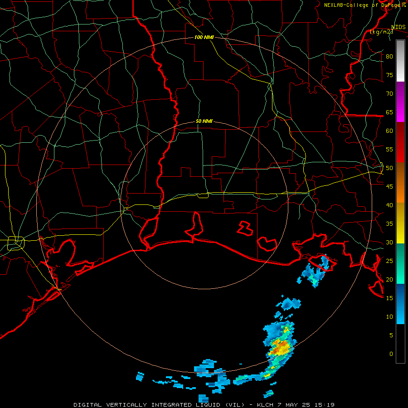The image size is (408, 408).
Task: Click the 0 value on the color scale
Action: [391, 354]
